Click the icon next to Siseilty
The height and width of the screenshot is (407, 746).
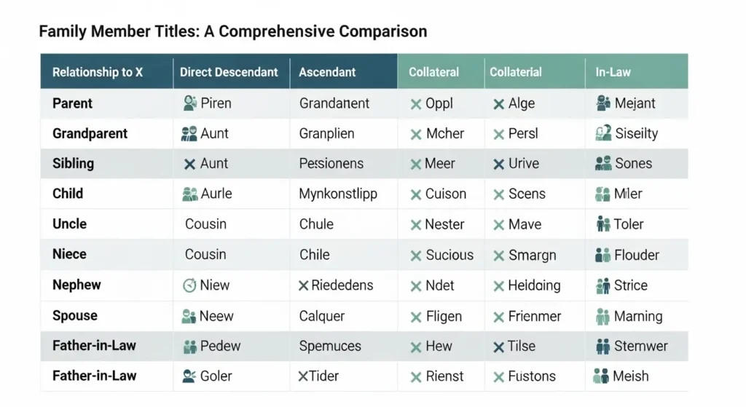tap(602, 133)
